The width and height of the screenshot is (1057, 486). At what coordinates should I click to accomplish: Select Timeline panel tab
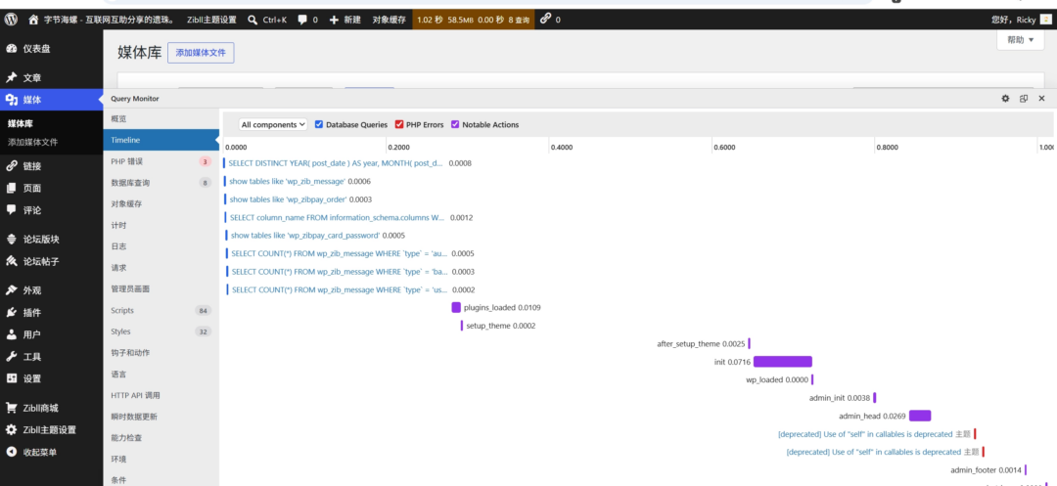[x=161, y=140]
